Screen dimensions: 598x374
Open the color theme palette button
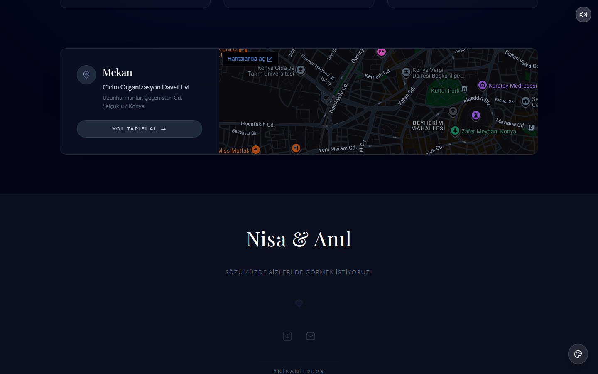click(578, 354)
